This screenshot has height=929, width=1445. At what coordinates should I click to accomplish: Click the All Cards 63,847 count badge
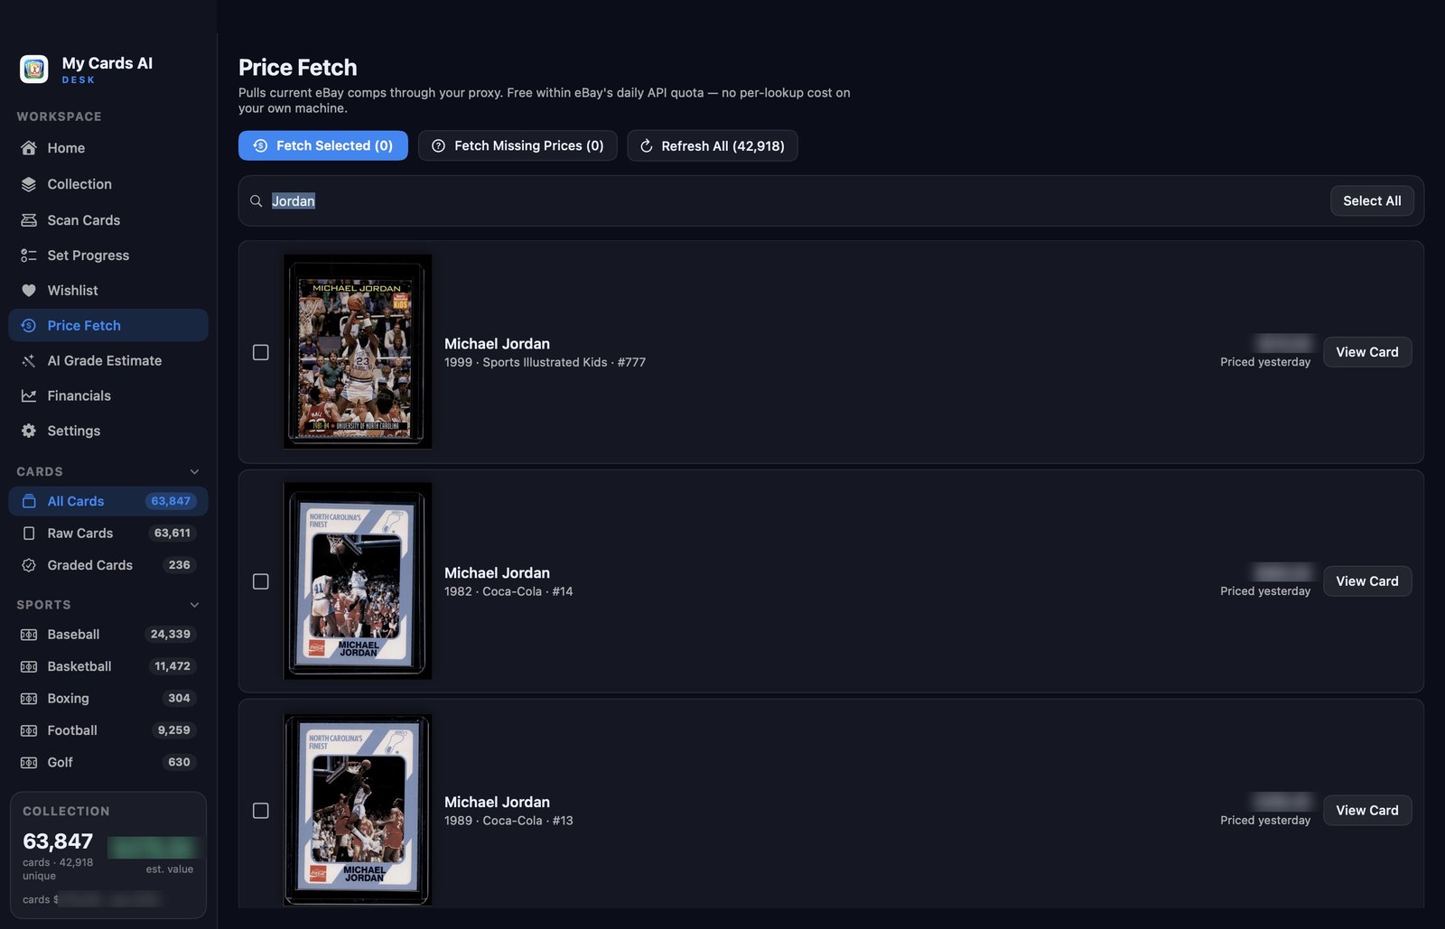171,501
